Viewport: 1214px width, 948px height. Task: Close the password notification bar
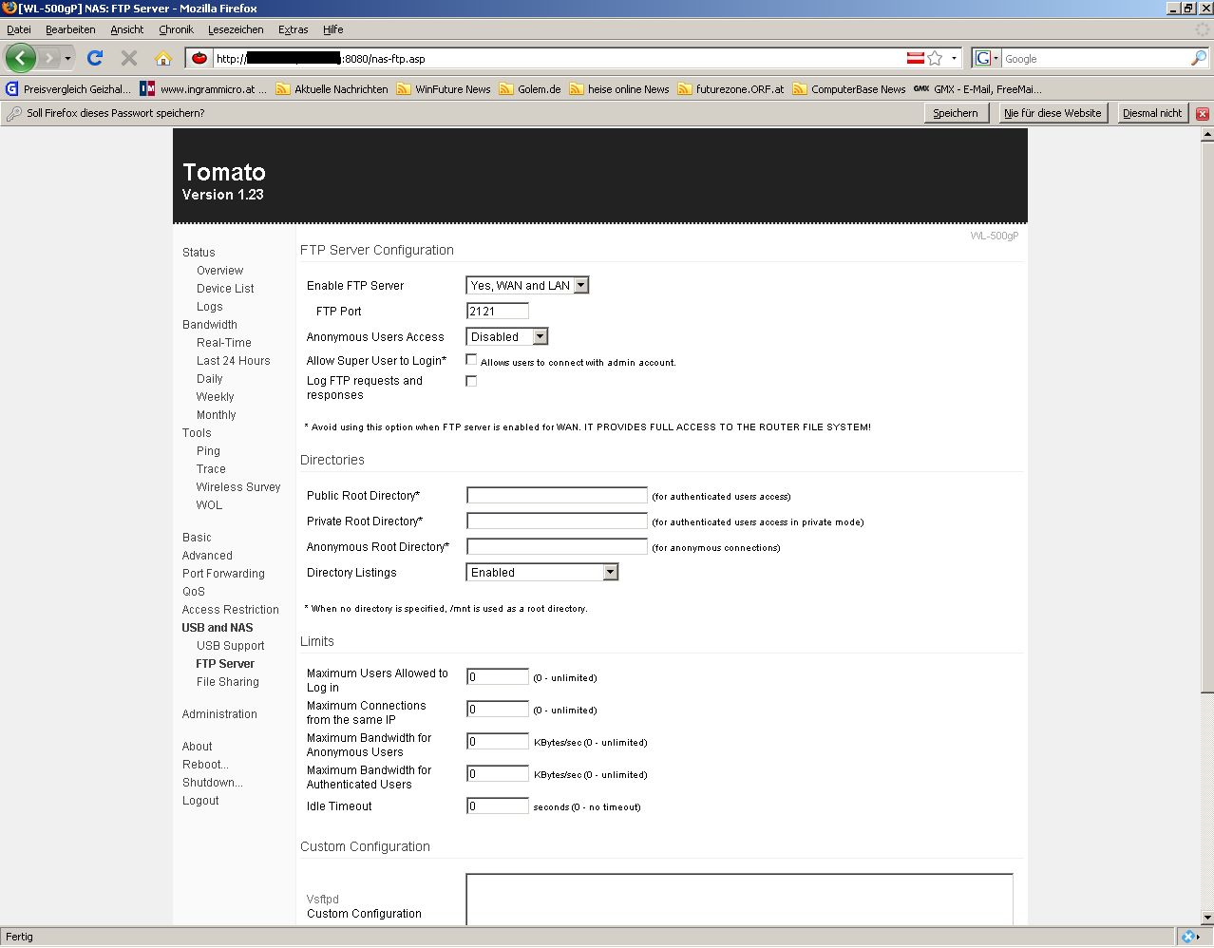click(1202, 113)
